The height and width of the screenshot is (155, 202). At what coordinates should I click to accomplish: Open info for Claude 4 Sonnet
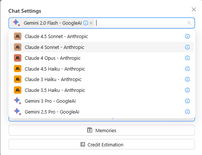click(187, 47)
